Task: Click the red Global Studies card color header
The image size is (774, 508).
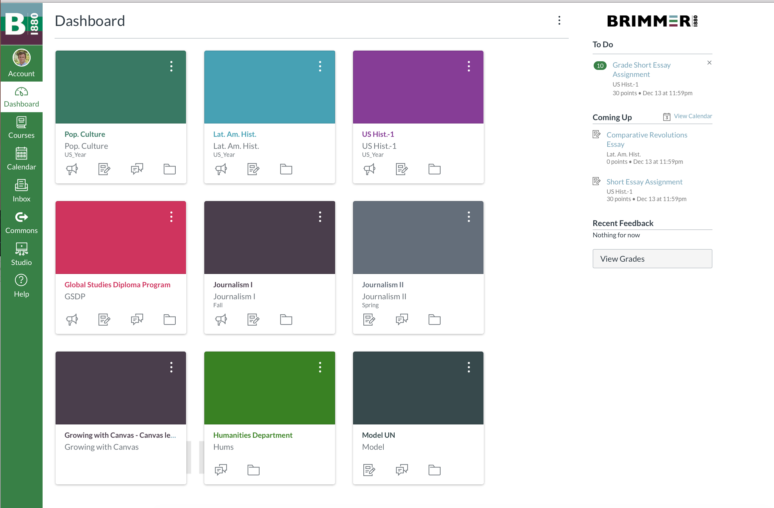Action: coord(121,238)
